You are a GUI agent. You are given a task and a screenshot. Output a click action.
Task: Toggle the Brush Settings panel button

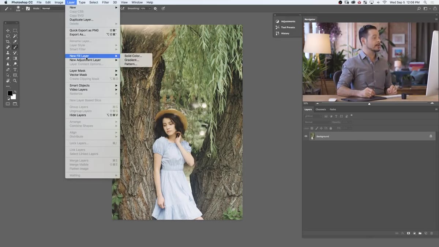point(28,8)
